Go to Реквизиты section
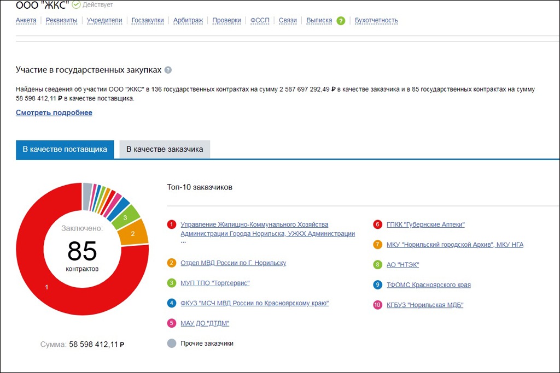This screenshot has height=373, width=560. pyautogui.click(x=61, y=21)
